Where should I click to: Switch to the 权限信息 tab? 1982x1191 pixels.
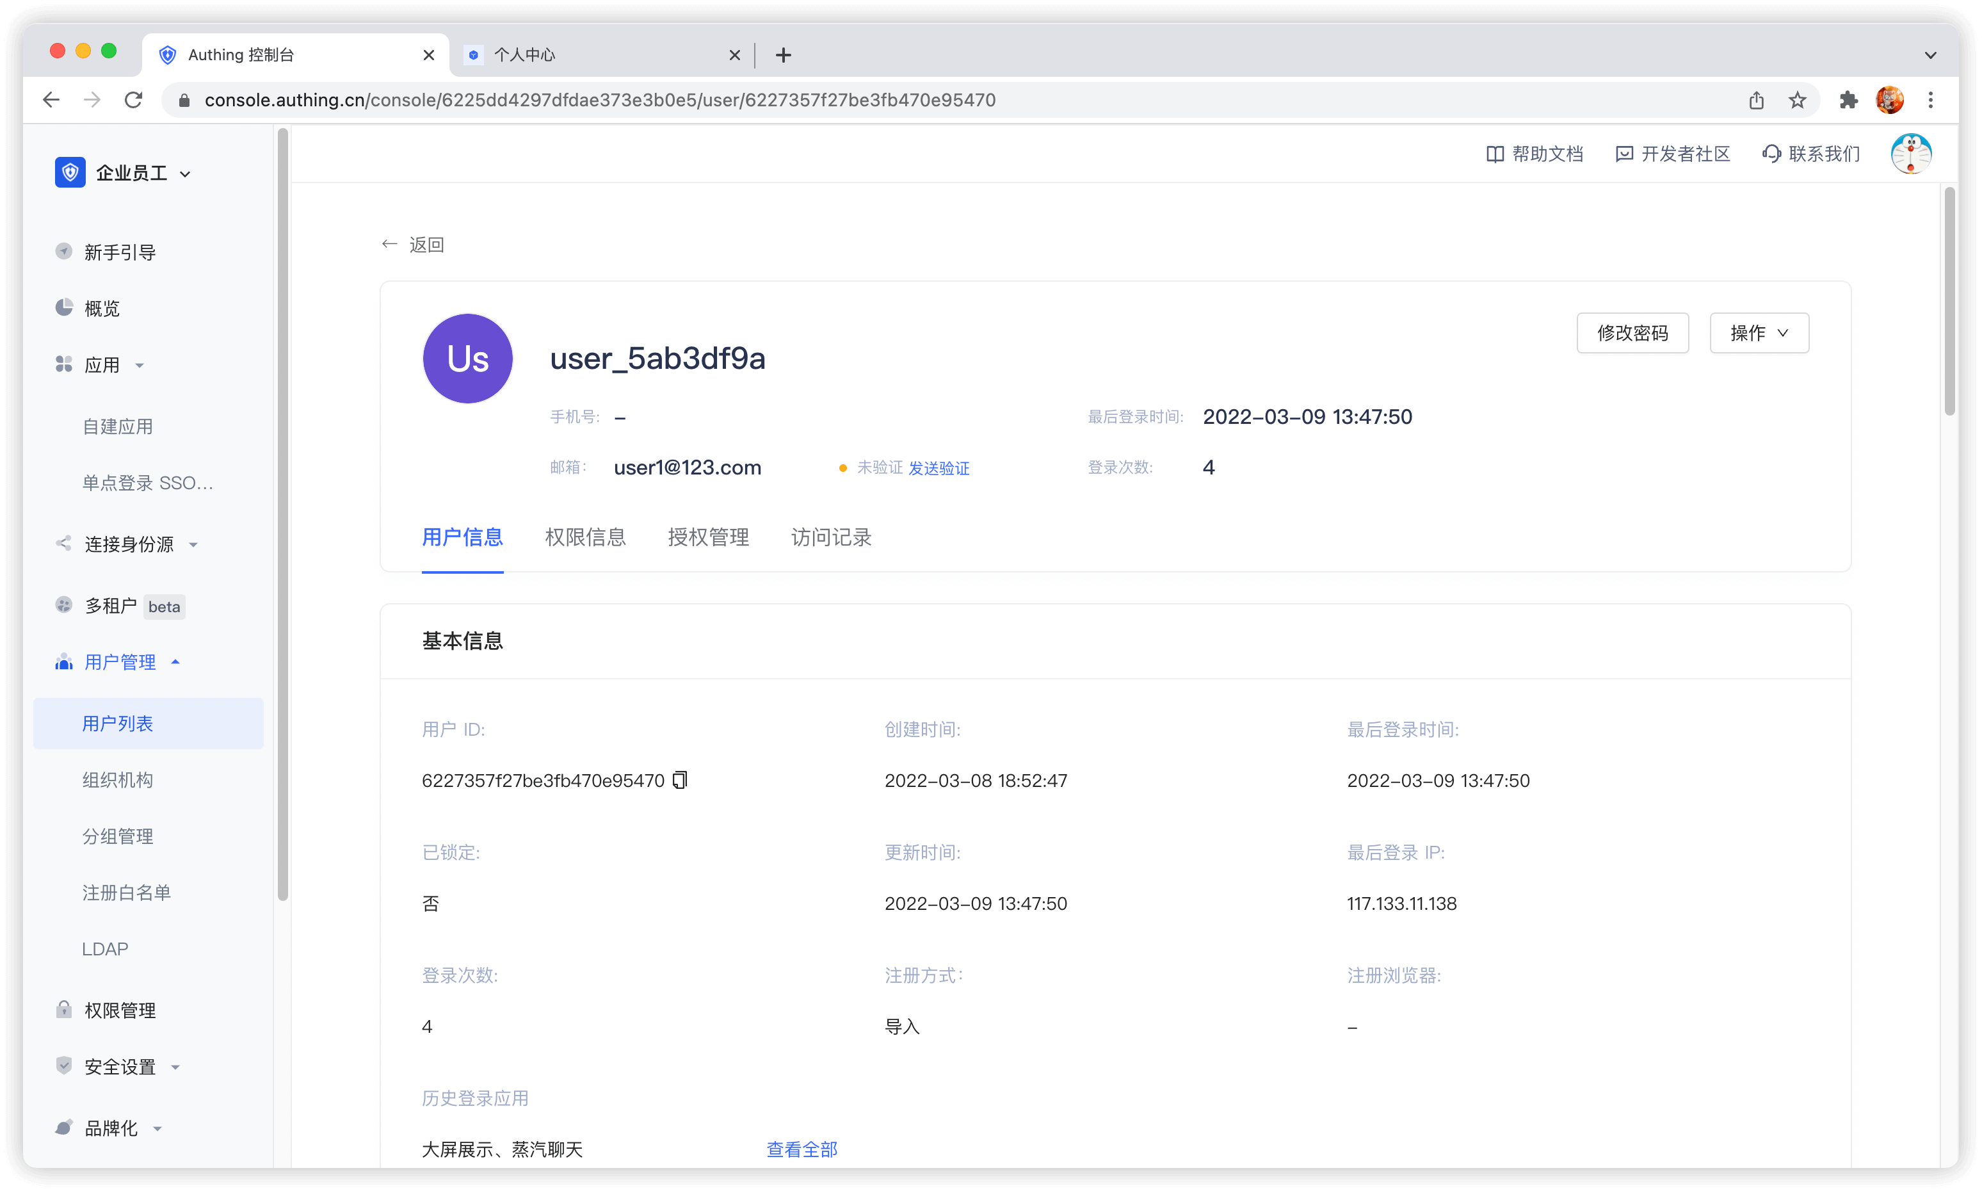click(585, 537)
